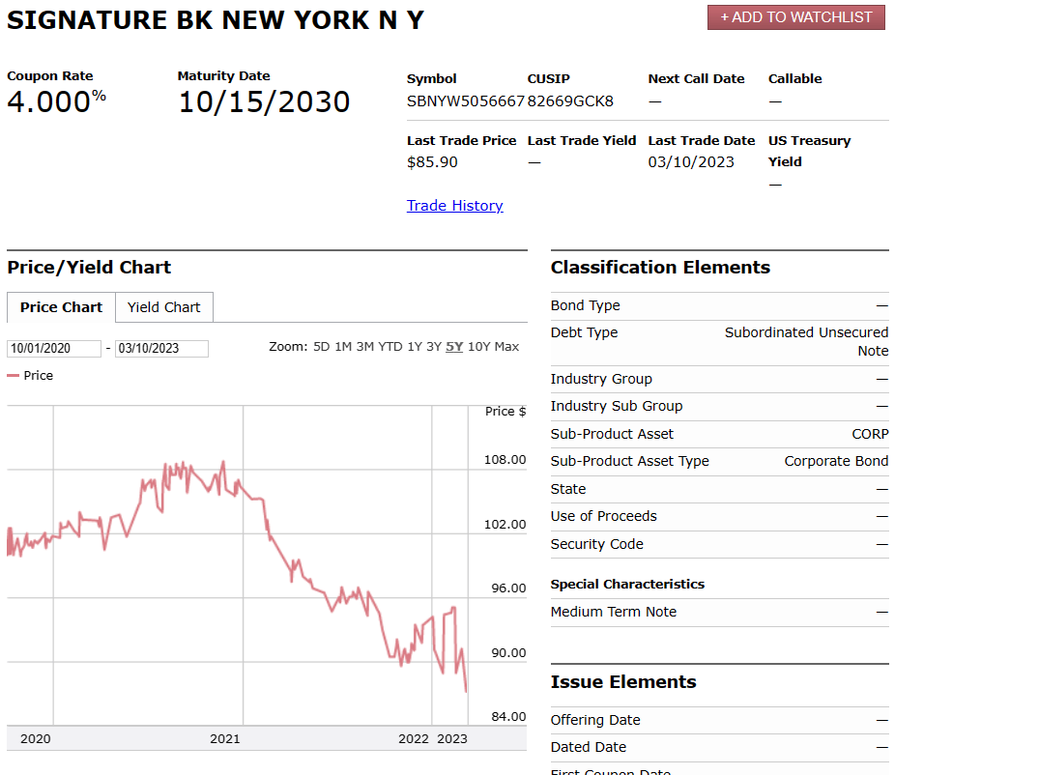Click the ADD TO WATCHLIST button

tap(795, 16)
